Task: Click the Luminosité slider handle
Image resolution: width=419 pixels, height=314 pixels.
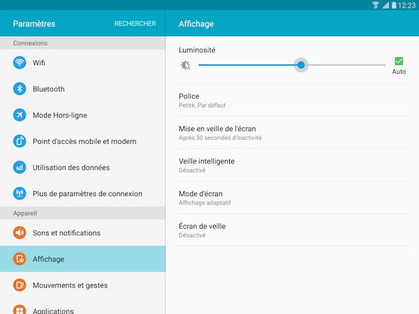Action: pos(301,65)
